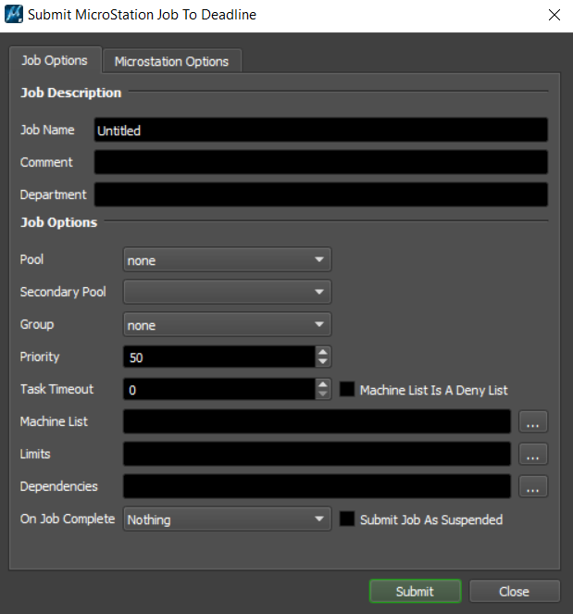This screenshot has width=573, height=614.
Task: Open Machine List browse ellipsis button
Action: click(x=532, y=421)
